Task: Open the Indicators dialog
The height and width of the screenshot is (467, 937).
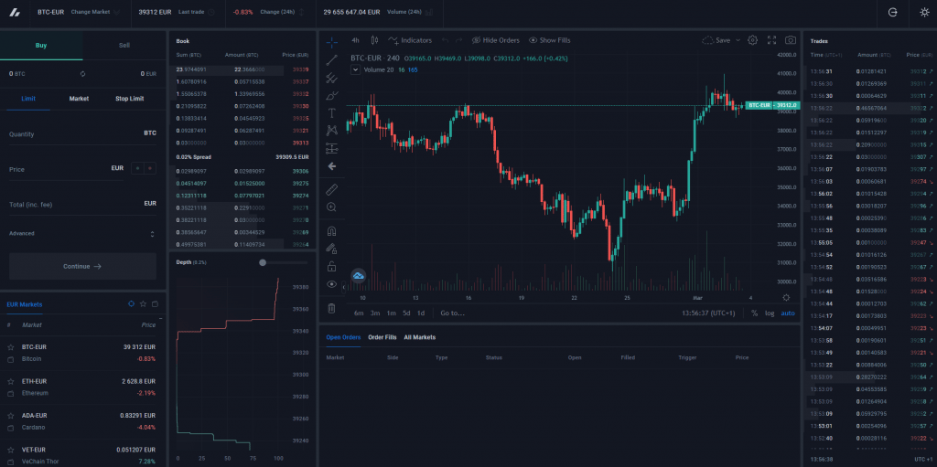Action: coord(410,40)
